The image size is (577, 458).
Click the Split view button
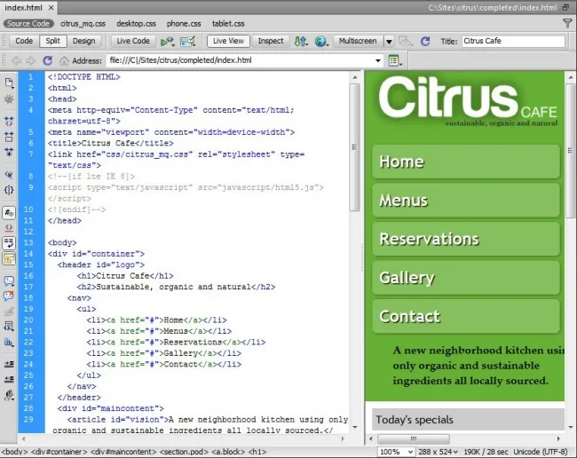(x=52, y=41)
